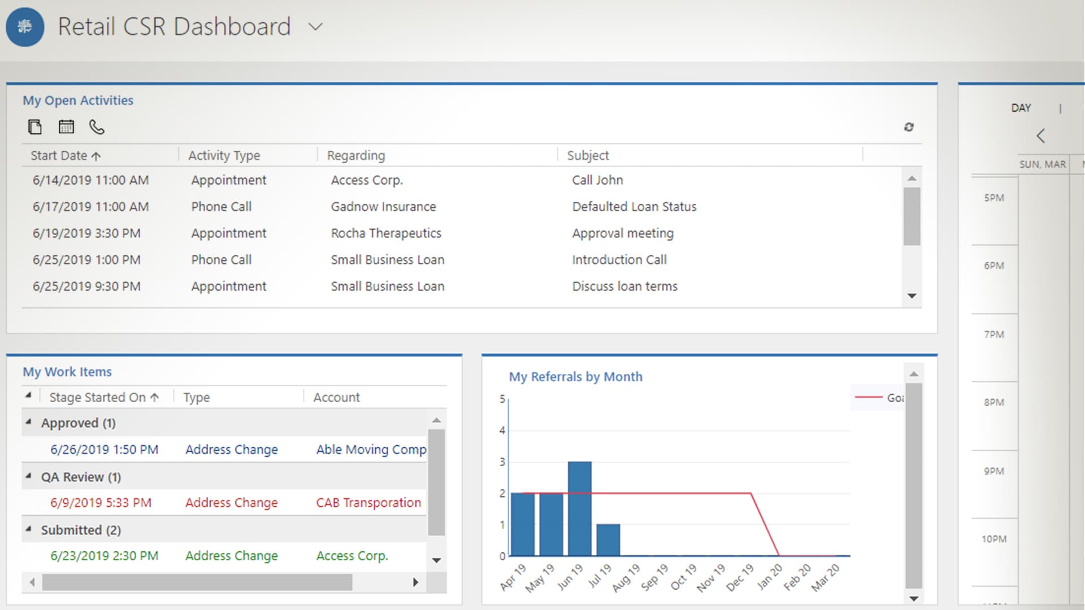Switch calendar to DAY view
Screen dimensions: 1085x610
(1021, 108)
